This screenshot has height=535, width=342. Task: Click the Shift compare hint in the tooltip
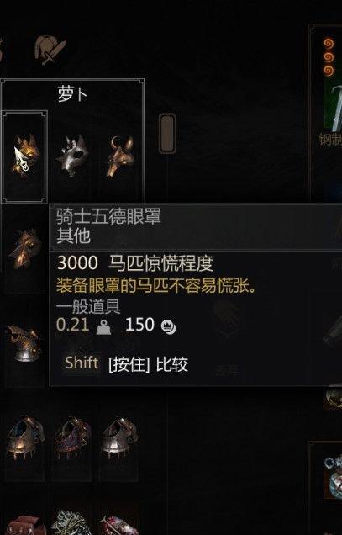pos(126,363)
